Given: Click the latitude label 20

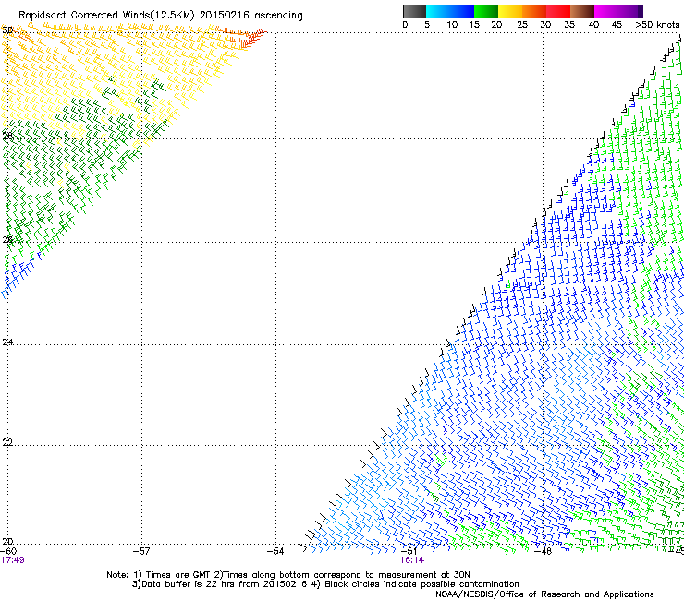Looking at the screenshot, I should (x=7, y=541).
